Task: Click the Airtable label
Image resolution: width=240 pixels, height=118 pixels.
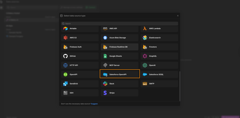Action: point(73,29)
